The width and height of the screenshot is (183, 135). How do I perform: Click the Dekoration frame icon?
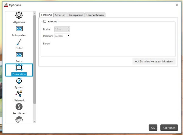[19, 67]
